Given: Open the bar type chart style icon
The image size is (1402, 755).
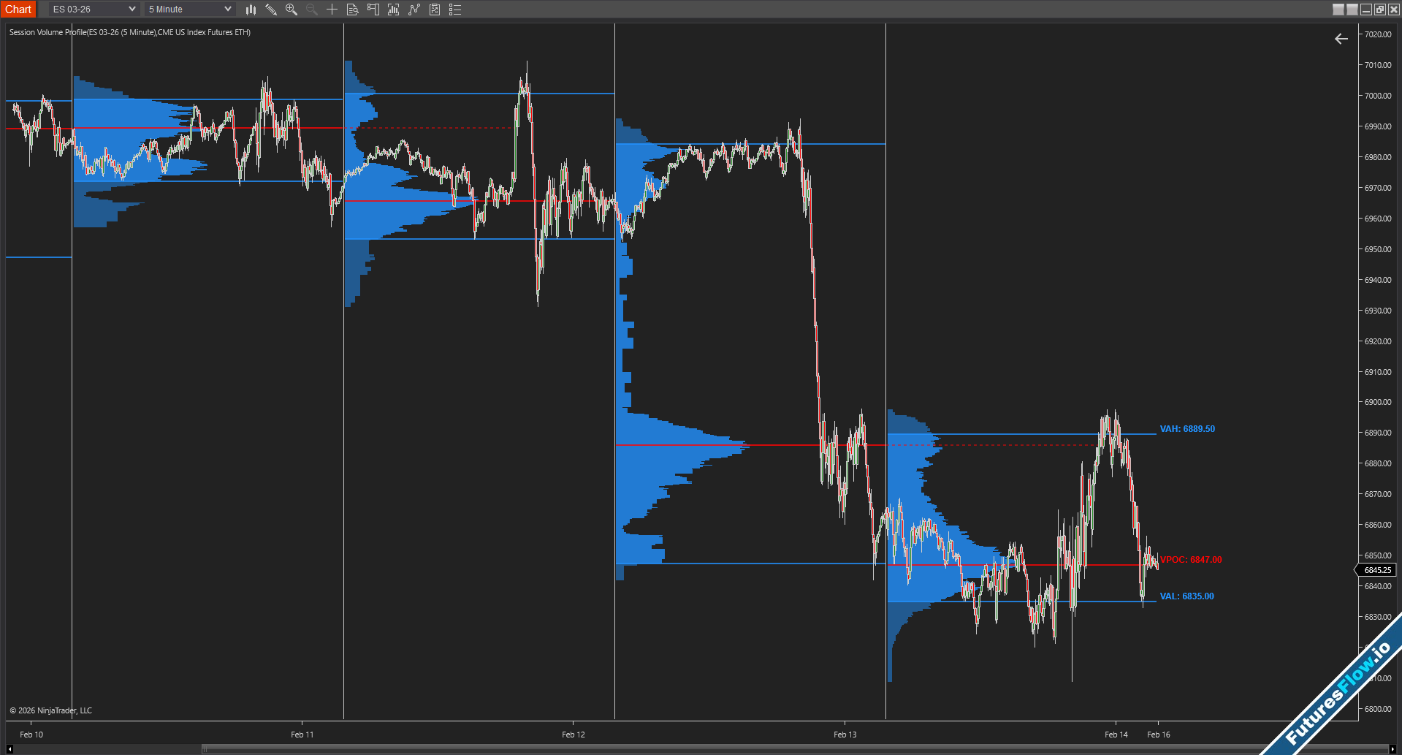Looking at the screenshot, I should pos(251,10).
